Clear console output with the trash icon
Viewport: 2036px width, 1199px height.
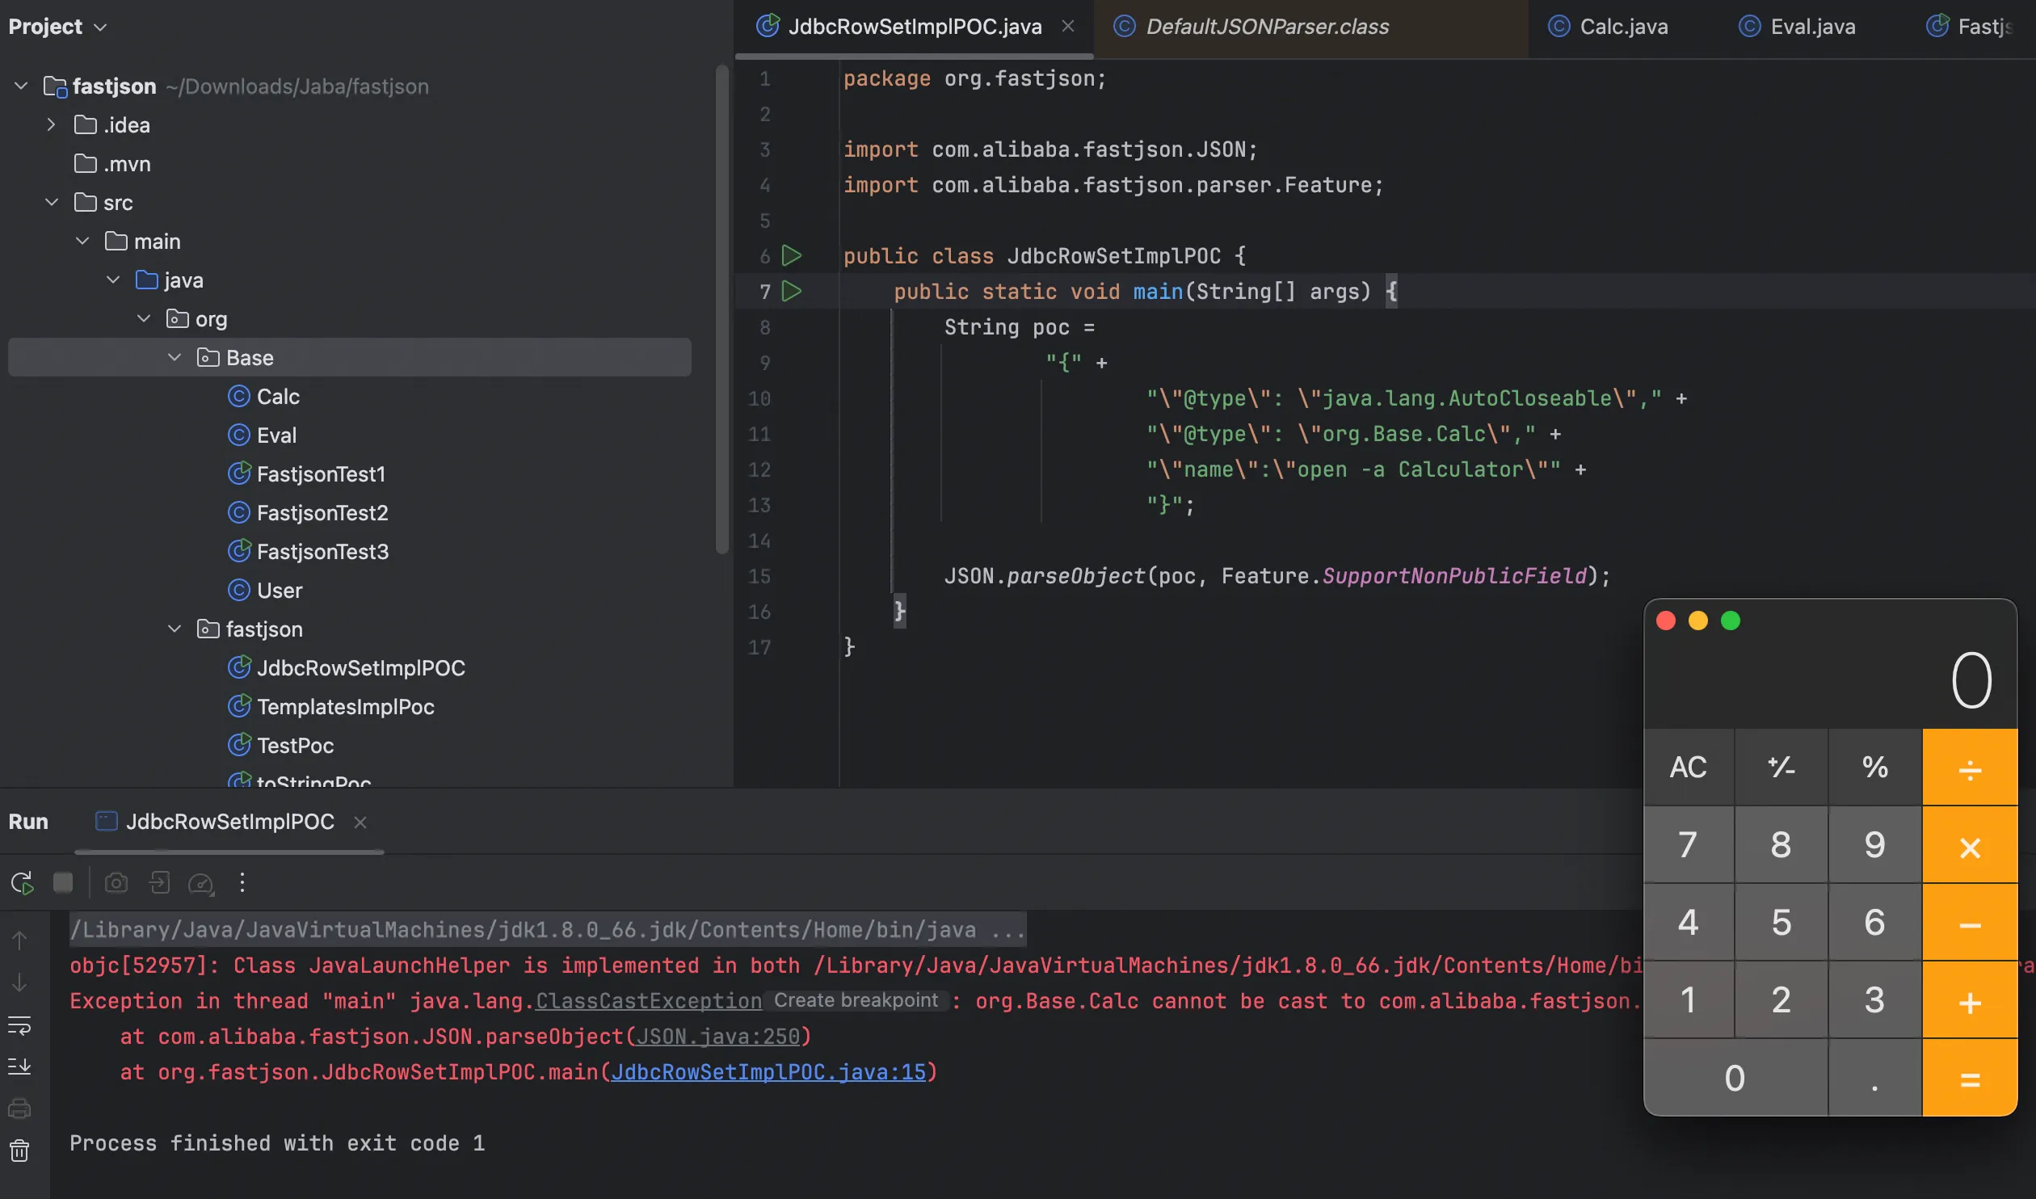[19, 1150]
